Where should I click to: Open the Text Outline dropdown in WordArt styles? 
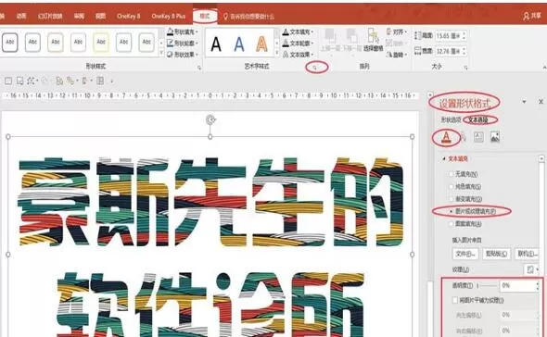click(298, 44)
